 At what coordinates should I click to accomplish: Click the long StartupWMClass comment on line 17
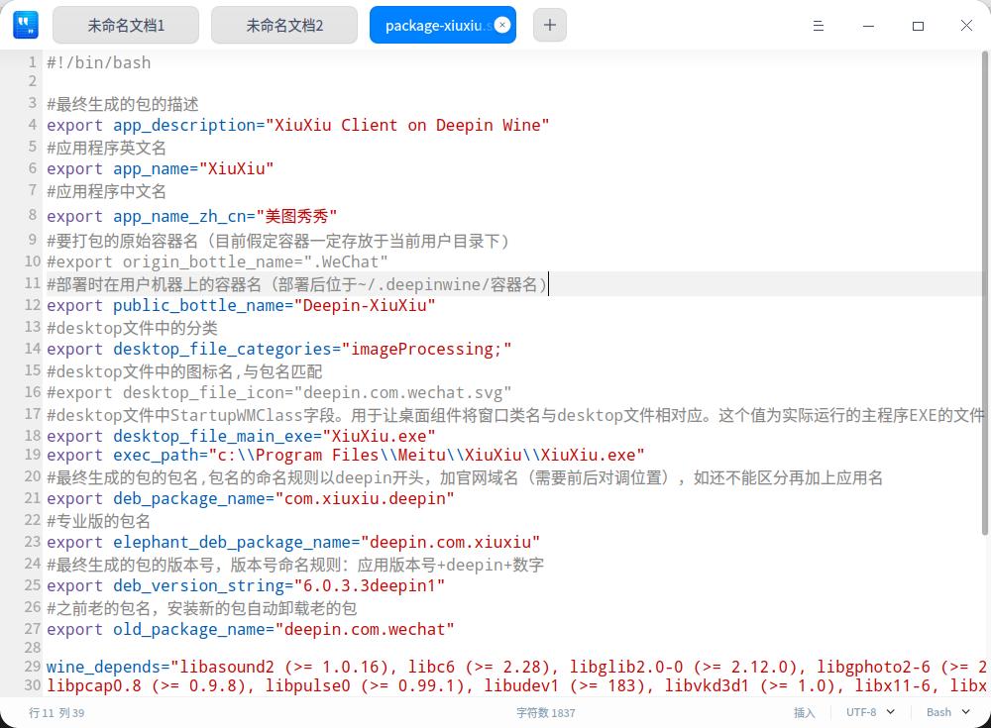point(515,415)
